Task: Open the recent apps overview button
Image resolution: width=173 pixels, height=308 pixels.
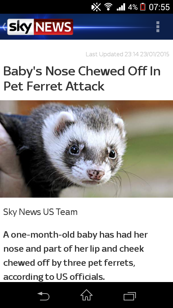Action: pos(130,296)
